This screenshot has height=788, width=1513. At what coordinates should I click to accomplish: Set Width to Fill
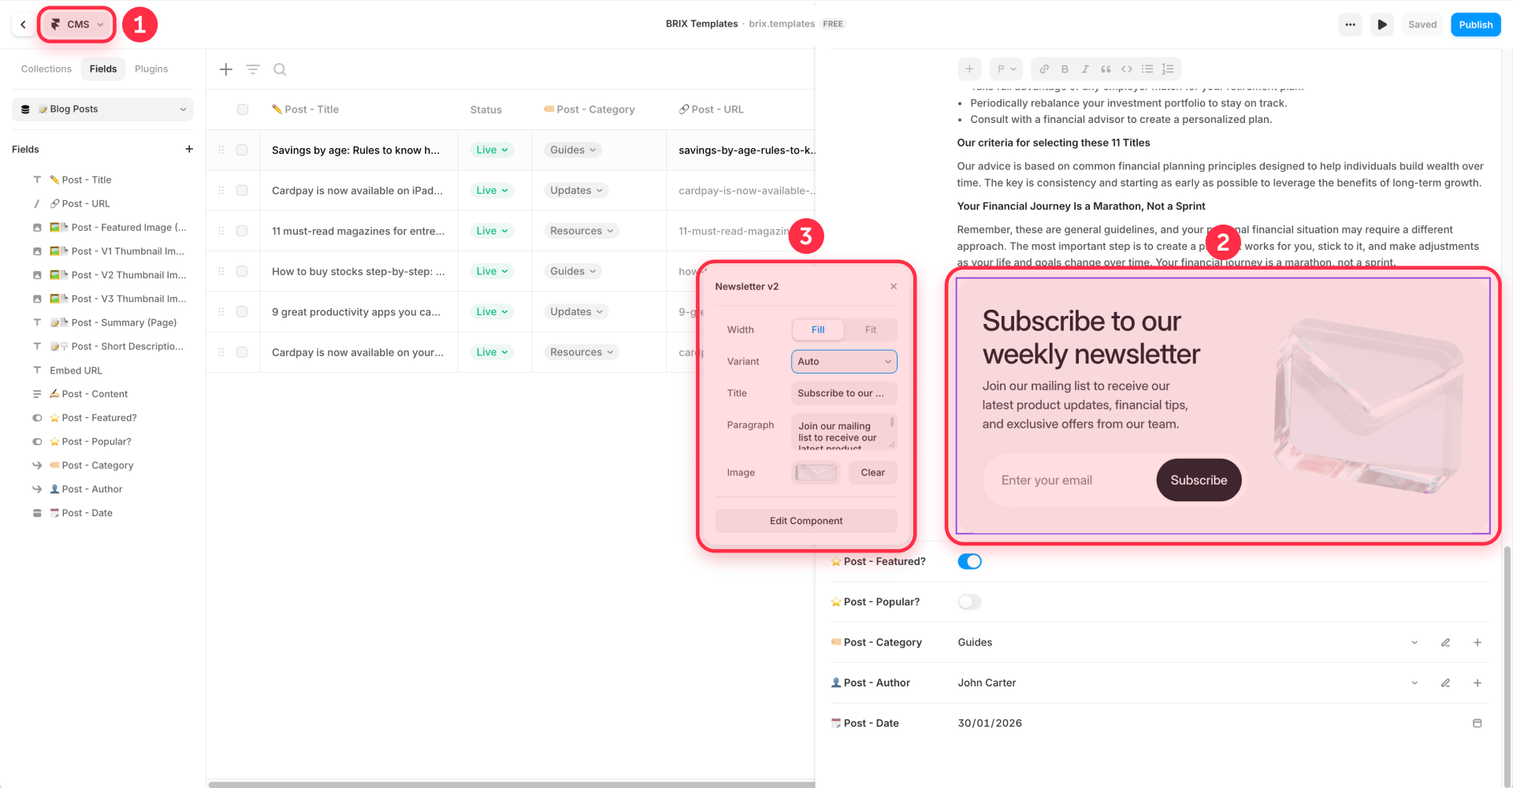[818, 330]
